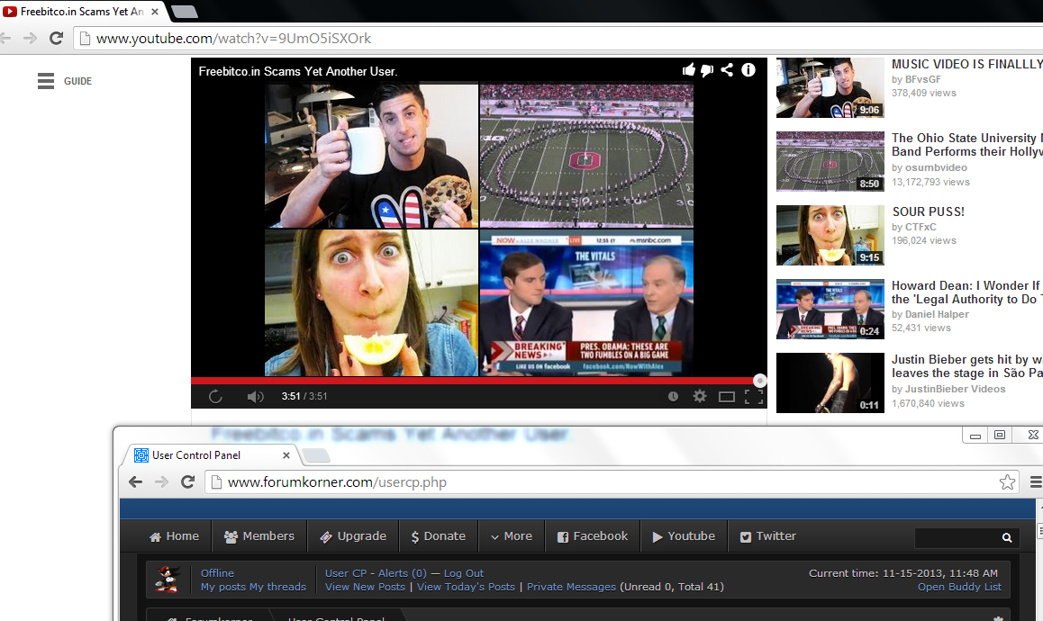Open a new tab in YouTube window

[x=184, y=12]
